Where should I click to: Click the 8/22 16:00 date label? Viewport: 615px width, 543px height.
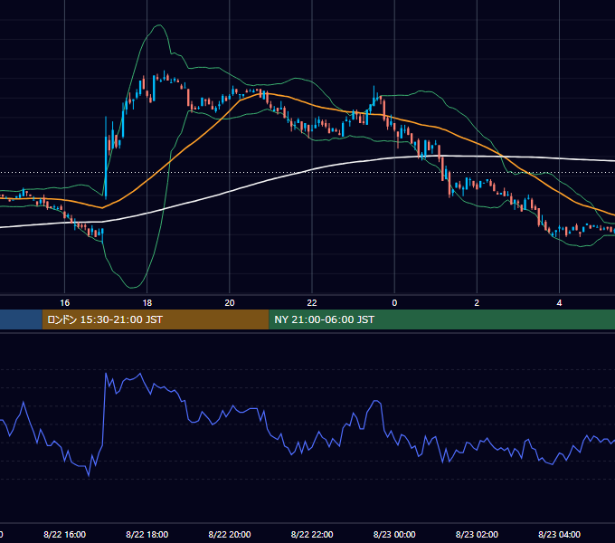pos(65,534)
